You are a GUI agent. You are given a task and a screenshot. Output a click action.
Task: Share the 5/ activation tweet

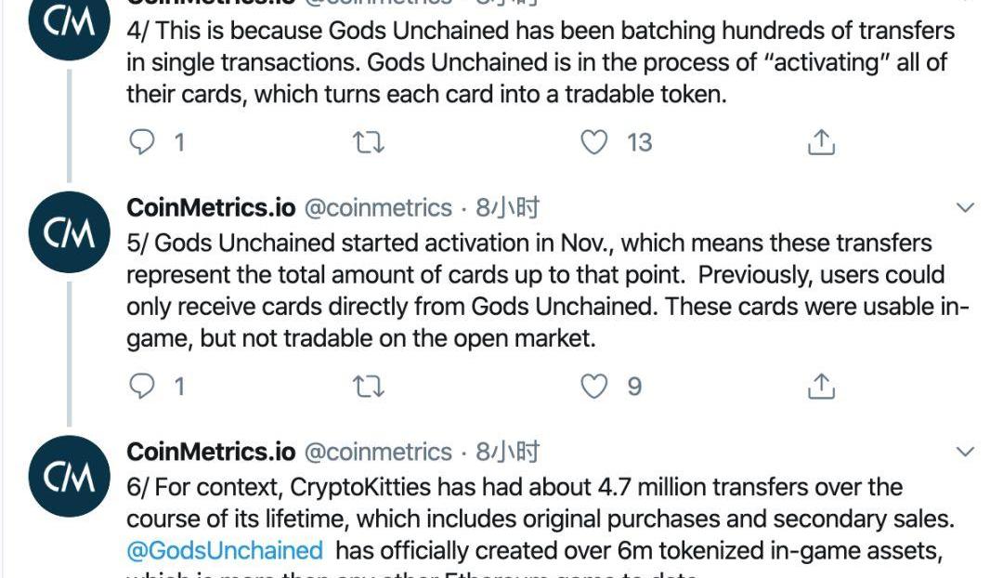(x=821, y=387)
